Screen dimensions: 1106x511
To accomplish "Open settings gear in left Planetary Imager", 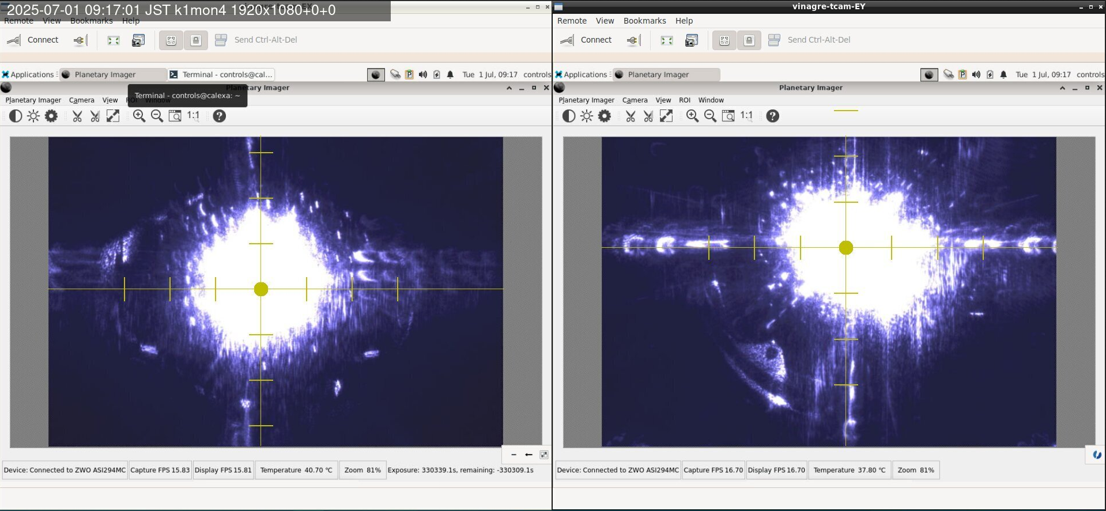I will click(x=51, y=116).
